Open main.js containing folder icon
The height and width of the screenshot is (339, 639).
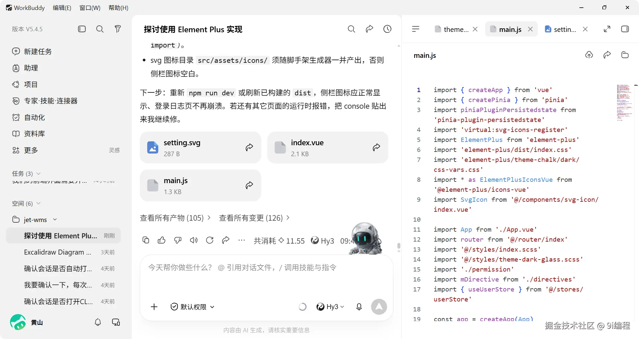click(625, 55)
